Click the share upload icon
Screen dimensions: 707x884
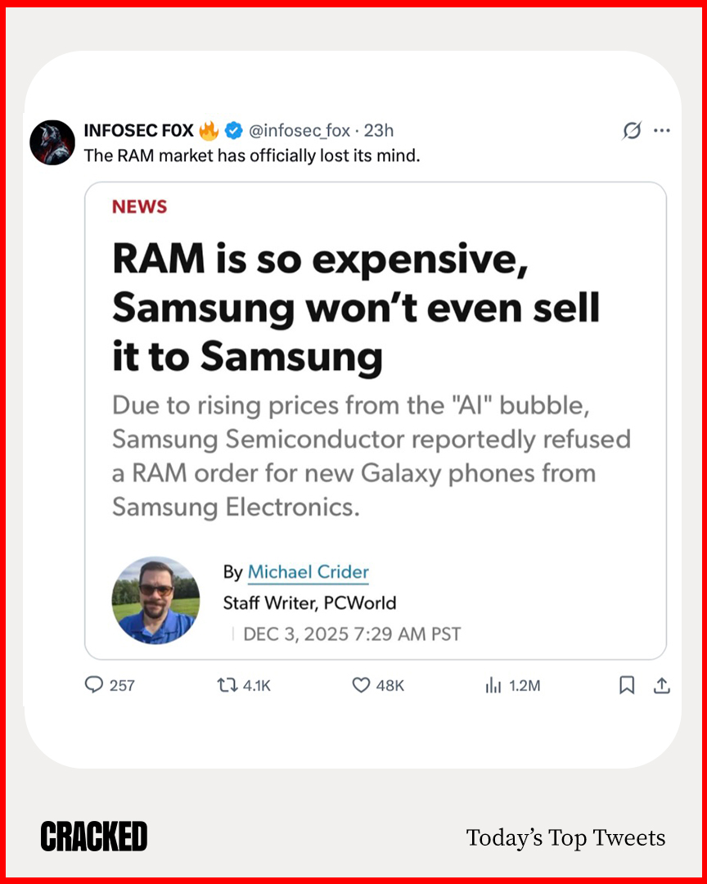662,684
